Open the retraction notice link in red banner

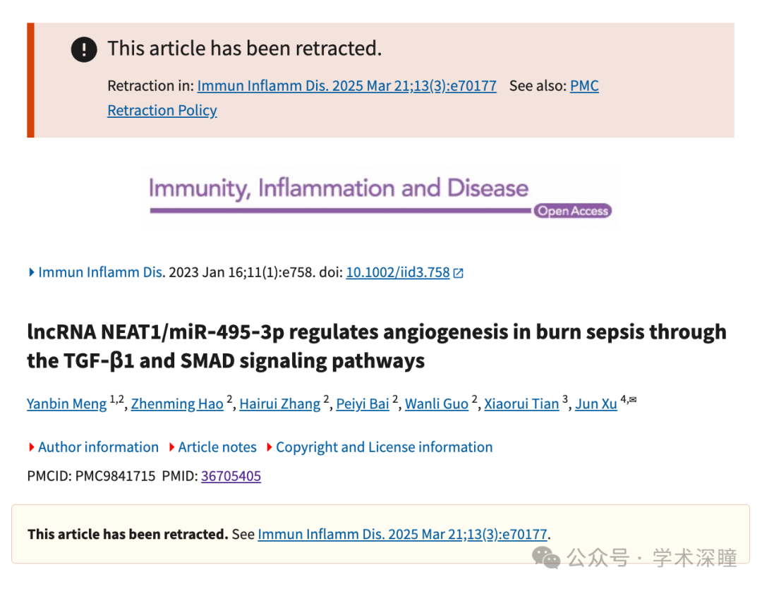click(347, 86)
